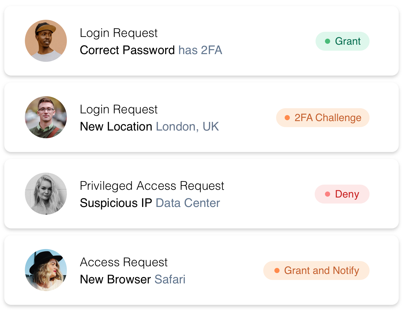This screenshot has width=403, height=310.
Task: Select the Correct Password has 2FA text
Action: [151, 50]
